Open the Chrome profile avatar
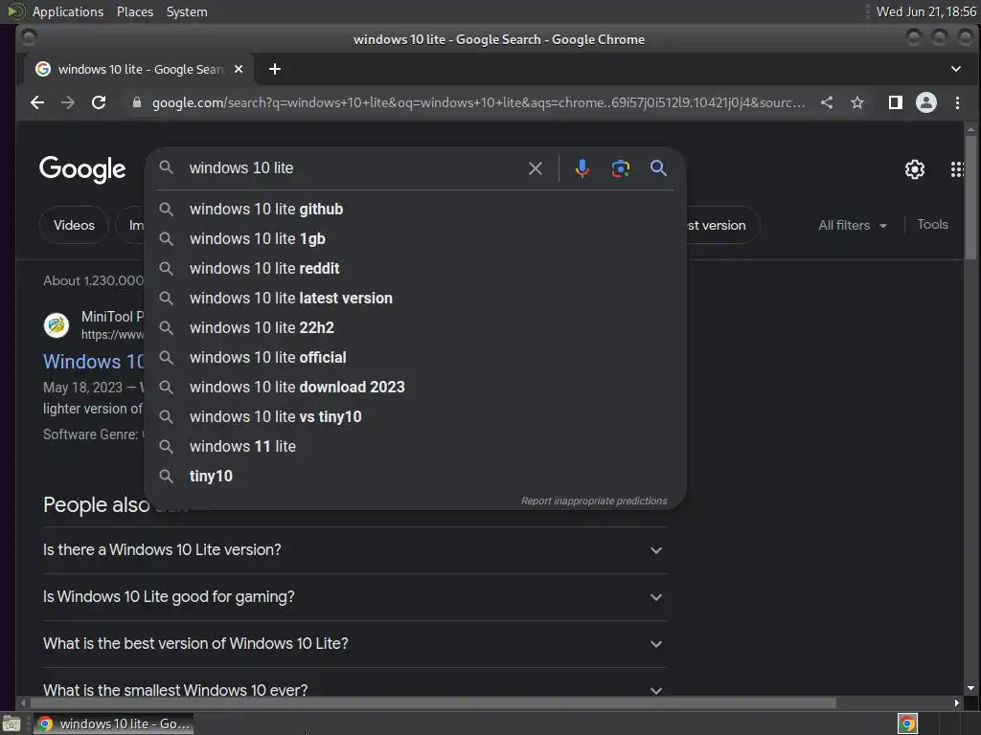Screen dimensions: 981x735 (x=926, y=102)
